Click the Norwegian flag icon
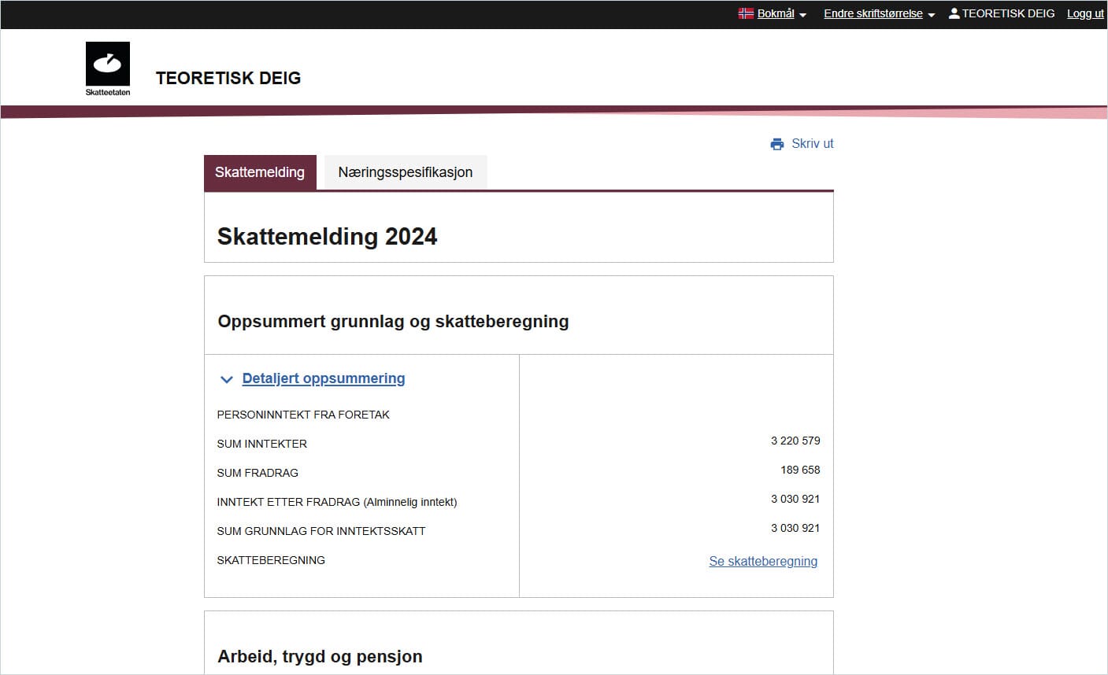Viewport: 1108px width, 675px height. [x=745, y=13]
